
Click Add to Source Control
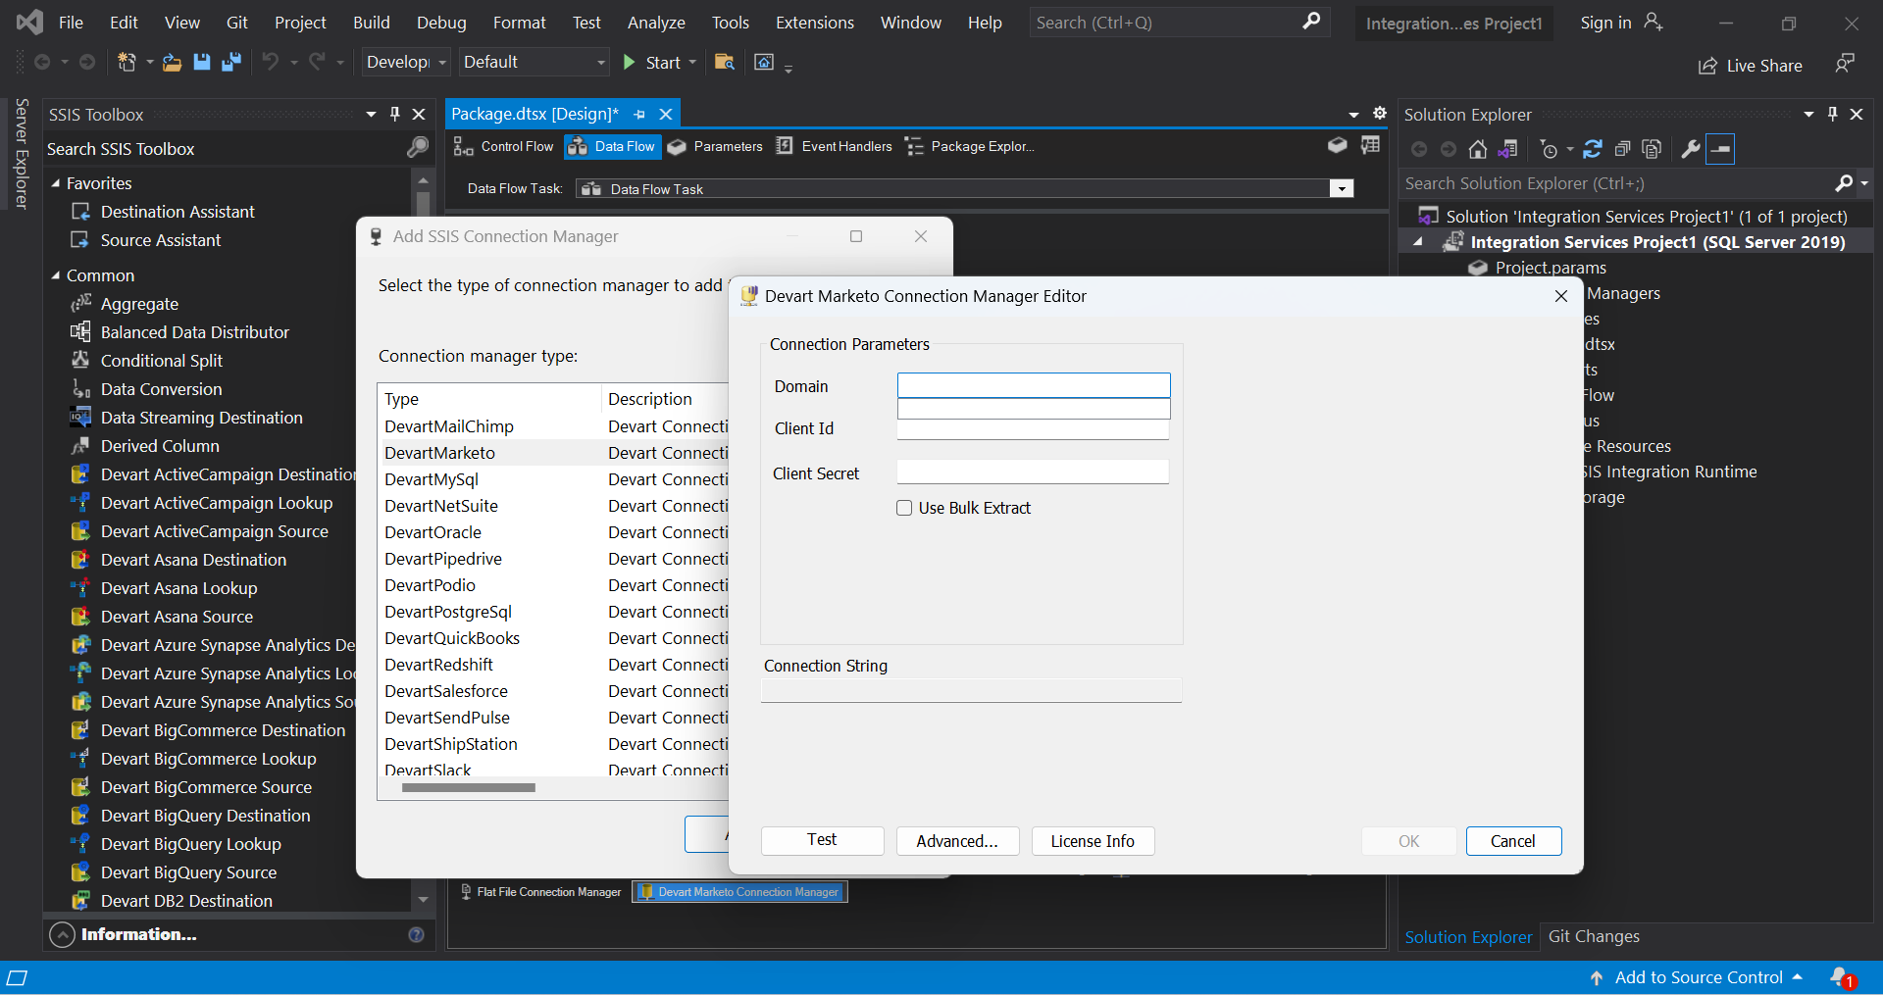coord(1698,976)
